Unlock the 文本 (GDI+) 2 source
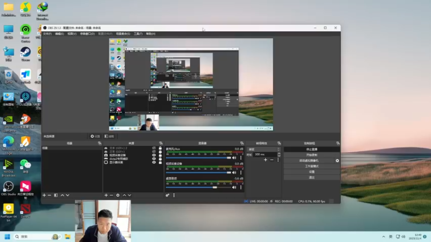Screen dimensions: 431x242 [x=160, y=148]
